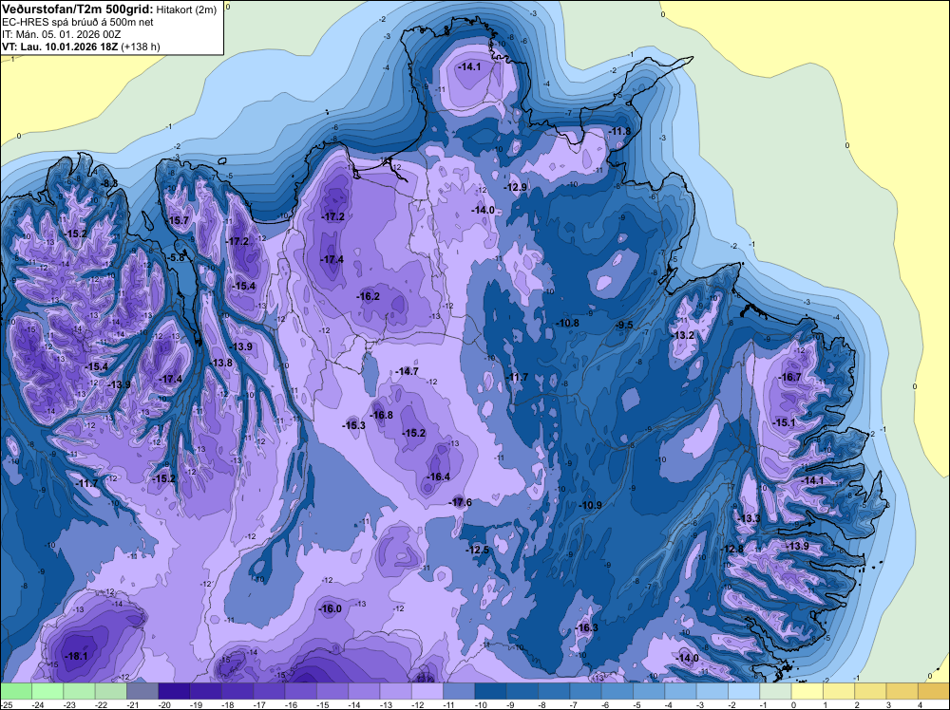Click the -14.7 temperature label

(x=407, y=372)
